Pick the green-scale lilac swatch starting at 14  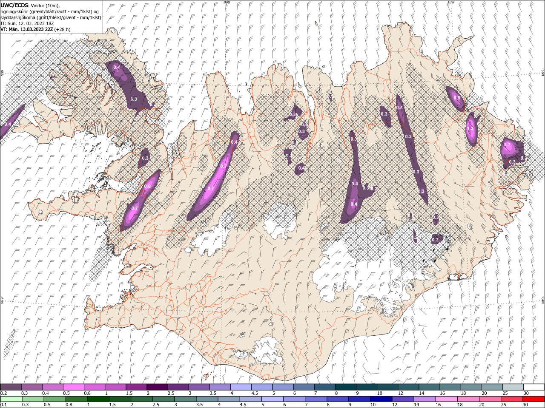click(x=425, y=399)
